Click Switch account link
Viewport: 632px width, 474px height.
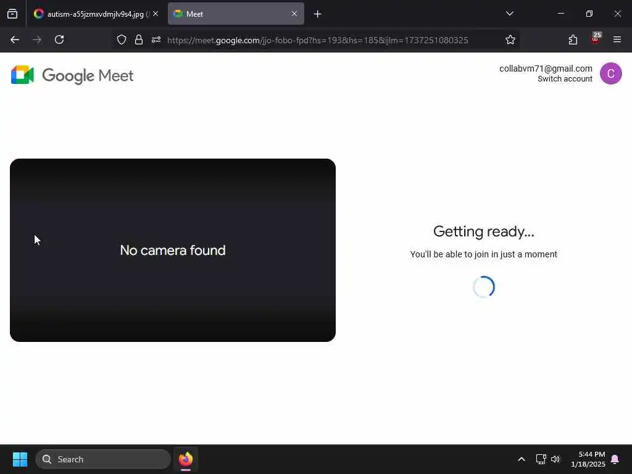565,79
